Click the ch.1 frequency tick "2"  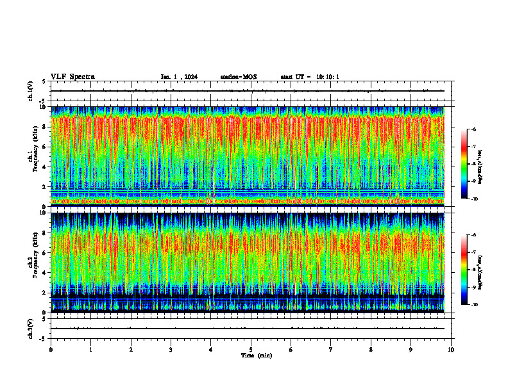[x=44, y=187]
